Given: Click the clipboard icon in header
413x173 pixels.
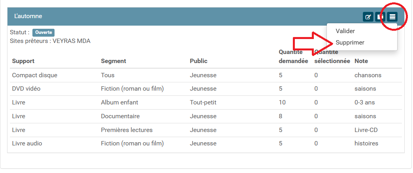Looking at the screenshot, I should click(x=380, y=17).
